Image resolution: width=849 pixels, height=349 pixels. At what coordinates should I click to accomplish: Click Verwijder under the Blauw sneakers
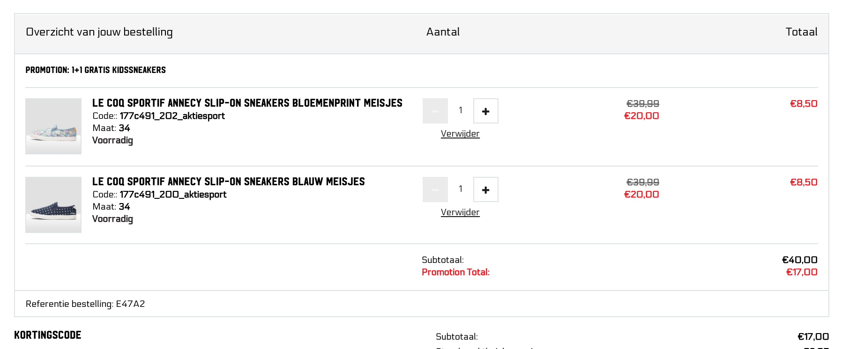[x=460, y=212]
